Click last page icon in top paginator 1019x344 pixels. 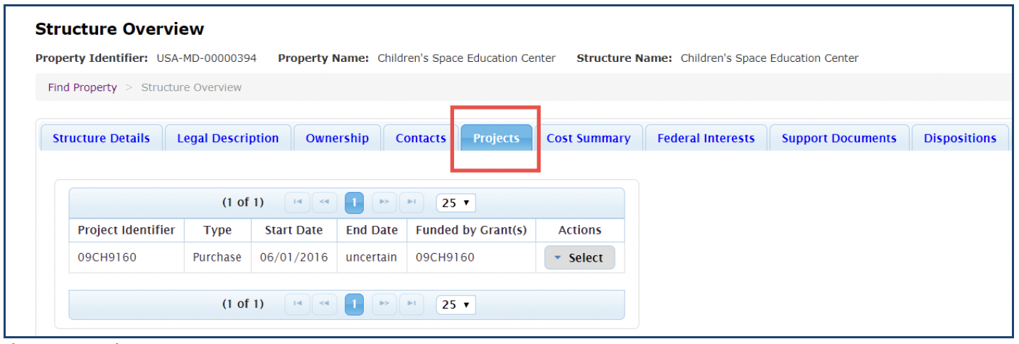(411, 203)
